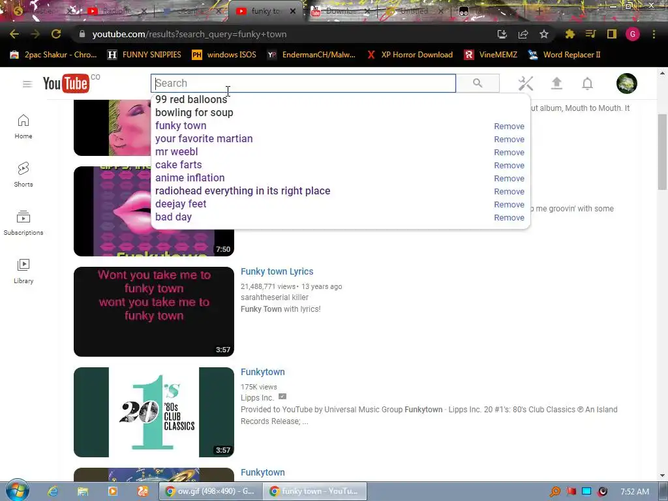
Task: Click the Windows Start orb
Action: (18, 491)
